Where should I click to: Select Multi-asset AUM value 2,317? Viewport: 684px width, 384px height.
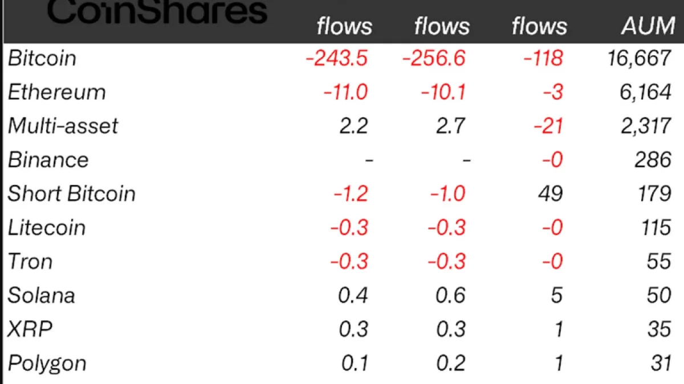pyautogui.click(x=645, y=126)
